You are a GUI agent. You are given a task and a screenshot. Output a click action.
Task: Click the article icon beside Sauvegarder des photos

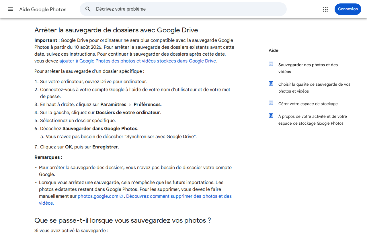[271, 64]
